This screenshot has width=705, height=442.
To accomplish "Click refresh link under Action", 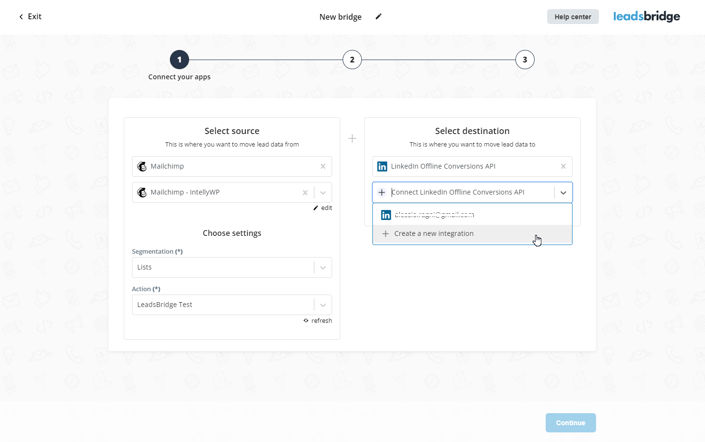I will point(318,320).
